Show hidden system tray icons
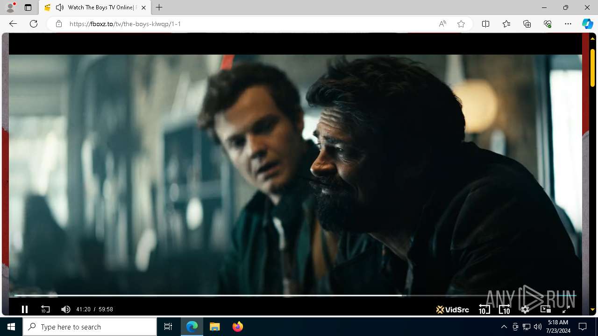Screen dimensions: 598x336 pyautogui.click(x=504, y=327)
